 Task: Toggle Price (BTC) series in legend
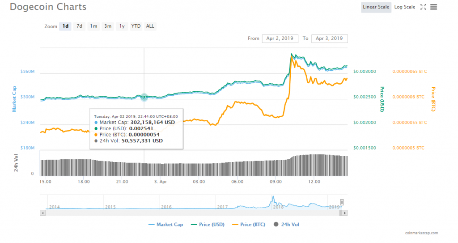pos(249,225)
